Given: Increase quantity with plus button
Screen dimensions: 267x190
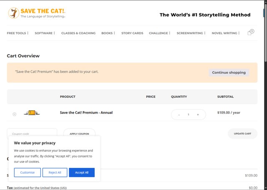Looking at the screenshot, I should click(198, 115).
